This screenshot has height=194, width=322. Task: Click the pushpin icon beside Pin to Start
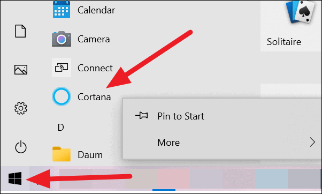click(142, 116)
